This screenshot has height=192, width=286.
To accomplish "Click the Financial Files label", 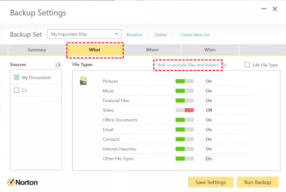I will point(116,100).
